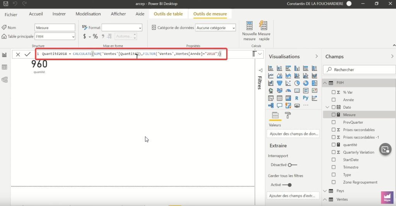Select the Clustered column chart visual

[x=297, y=68]
